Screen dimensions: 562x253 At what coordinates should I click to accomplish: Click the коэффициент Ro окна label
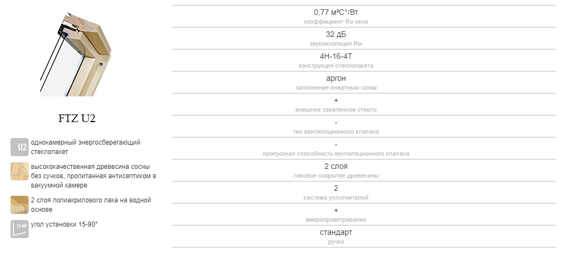click(336, 22)
